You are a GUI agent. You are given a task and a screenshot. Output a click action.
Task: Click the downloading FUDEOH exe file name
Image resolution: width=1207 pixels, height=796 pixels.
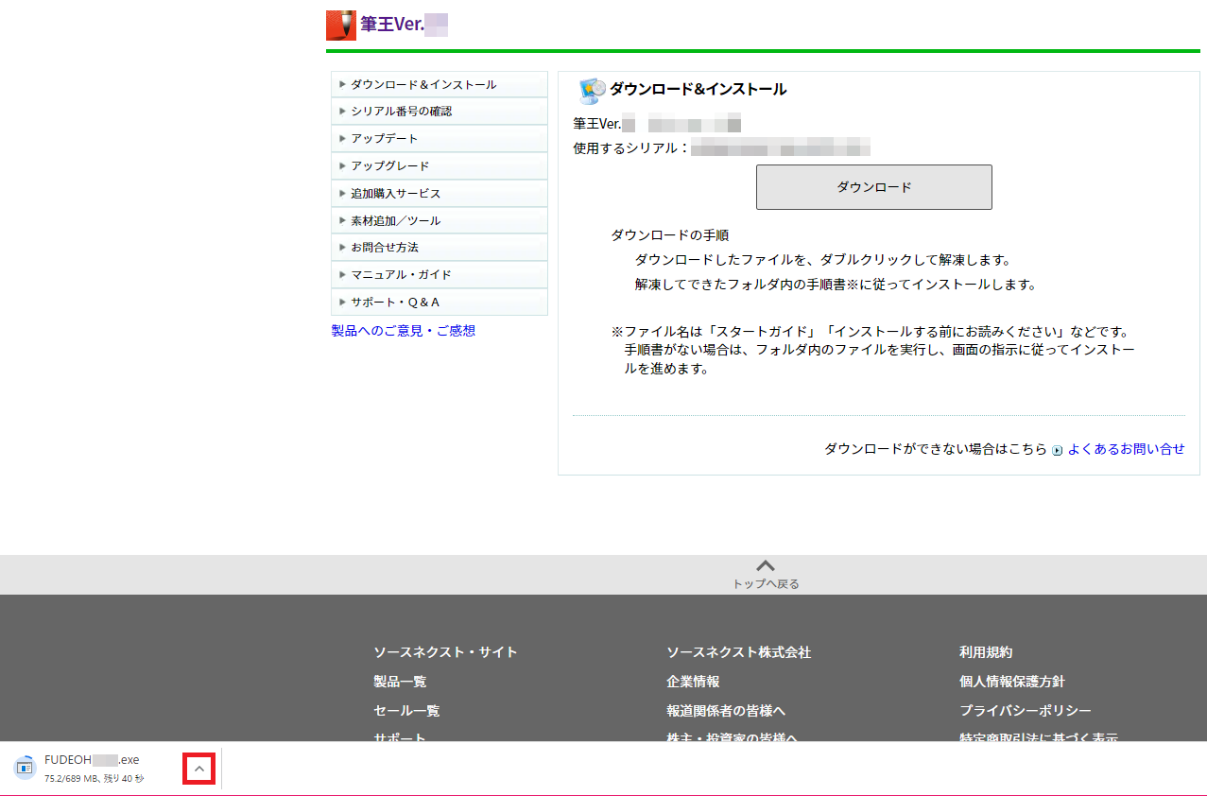click(92, 760)
